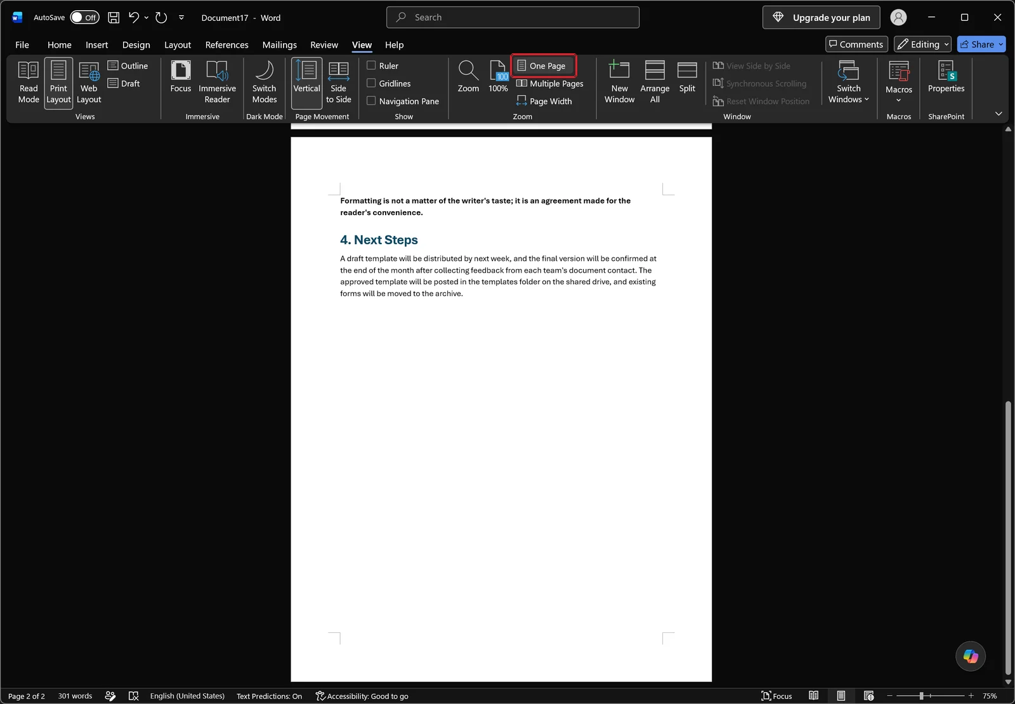This screenshot has width=1015, height=704.
Task: Save the document with the disk icon
Action: pyautogui.click(x=114, y=18)
